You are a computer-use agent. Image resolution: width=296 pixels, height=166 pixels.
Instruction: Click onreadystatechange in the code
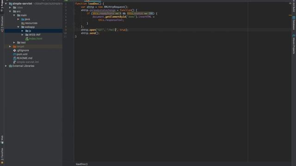pyautogui.click(x=103, y=10)
